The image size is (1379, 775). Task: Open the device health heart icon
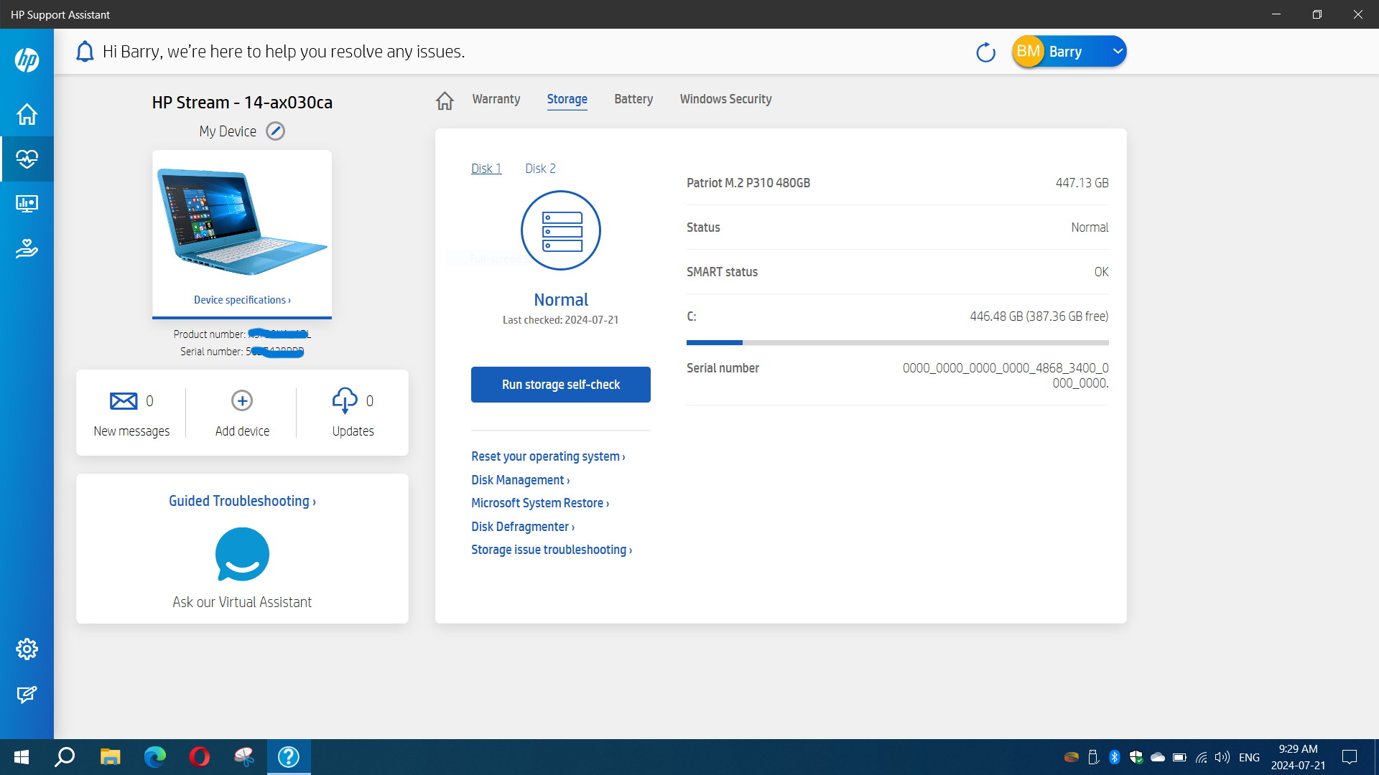(x=27, y=159)
